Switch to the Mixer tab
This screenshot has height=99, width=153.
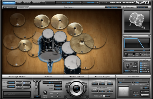tap(19, 3)
